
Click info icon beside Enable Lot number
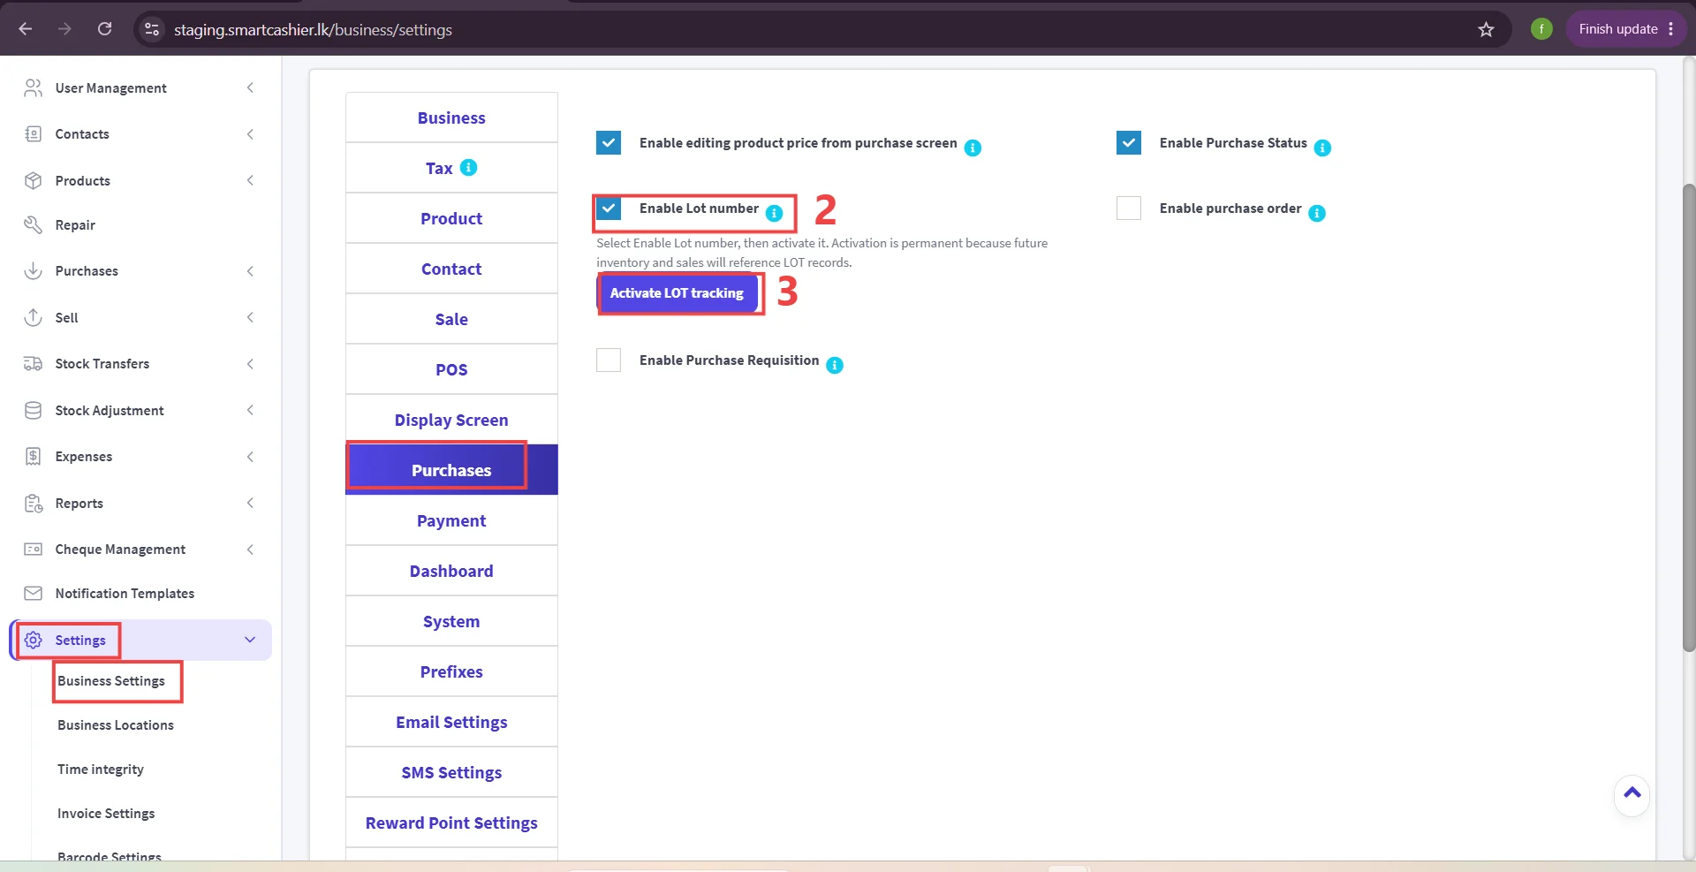(774, 213)
